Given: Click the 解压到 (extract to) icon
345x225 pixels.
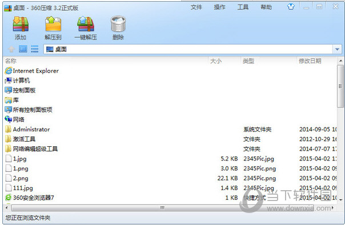Looking at the screenshot, I should click(x=53, y=24).
